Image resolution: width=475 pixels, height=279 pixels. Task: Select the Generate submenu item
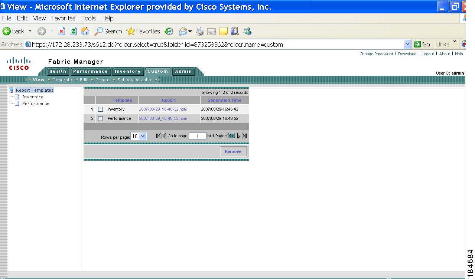click(x=62, y=80)
